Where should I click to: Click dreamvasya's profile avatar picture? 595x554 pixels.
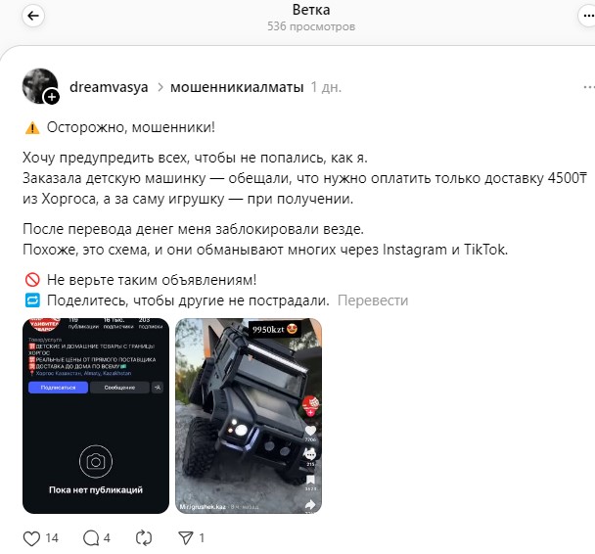coord(39,86)
